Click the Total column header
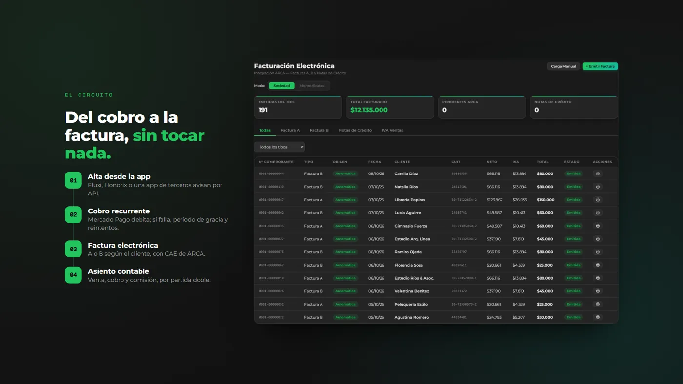Screen dimensions: 683x384 (x=542, y=162)
